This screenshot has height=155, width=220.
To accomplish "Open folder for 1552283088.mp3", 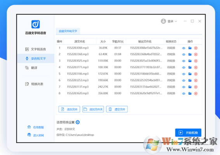I will tap(190, 48).
